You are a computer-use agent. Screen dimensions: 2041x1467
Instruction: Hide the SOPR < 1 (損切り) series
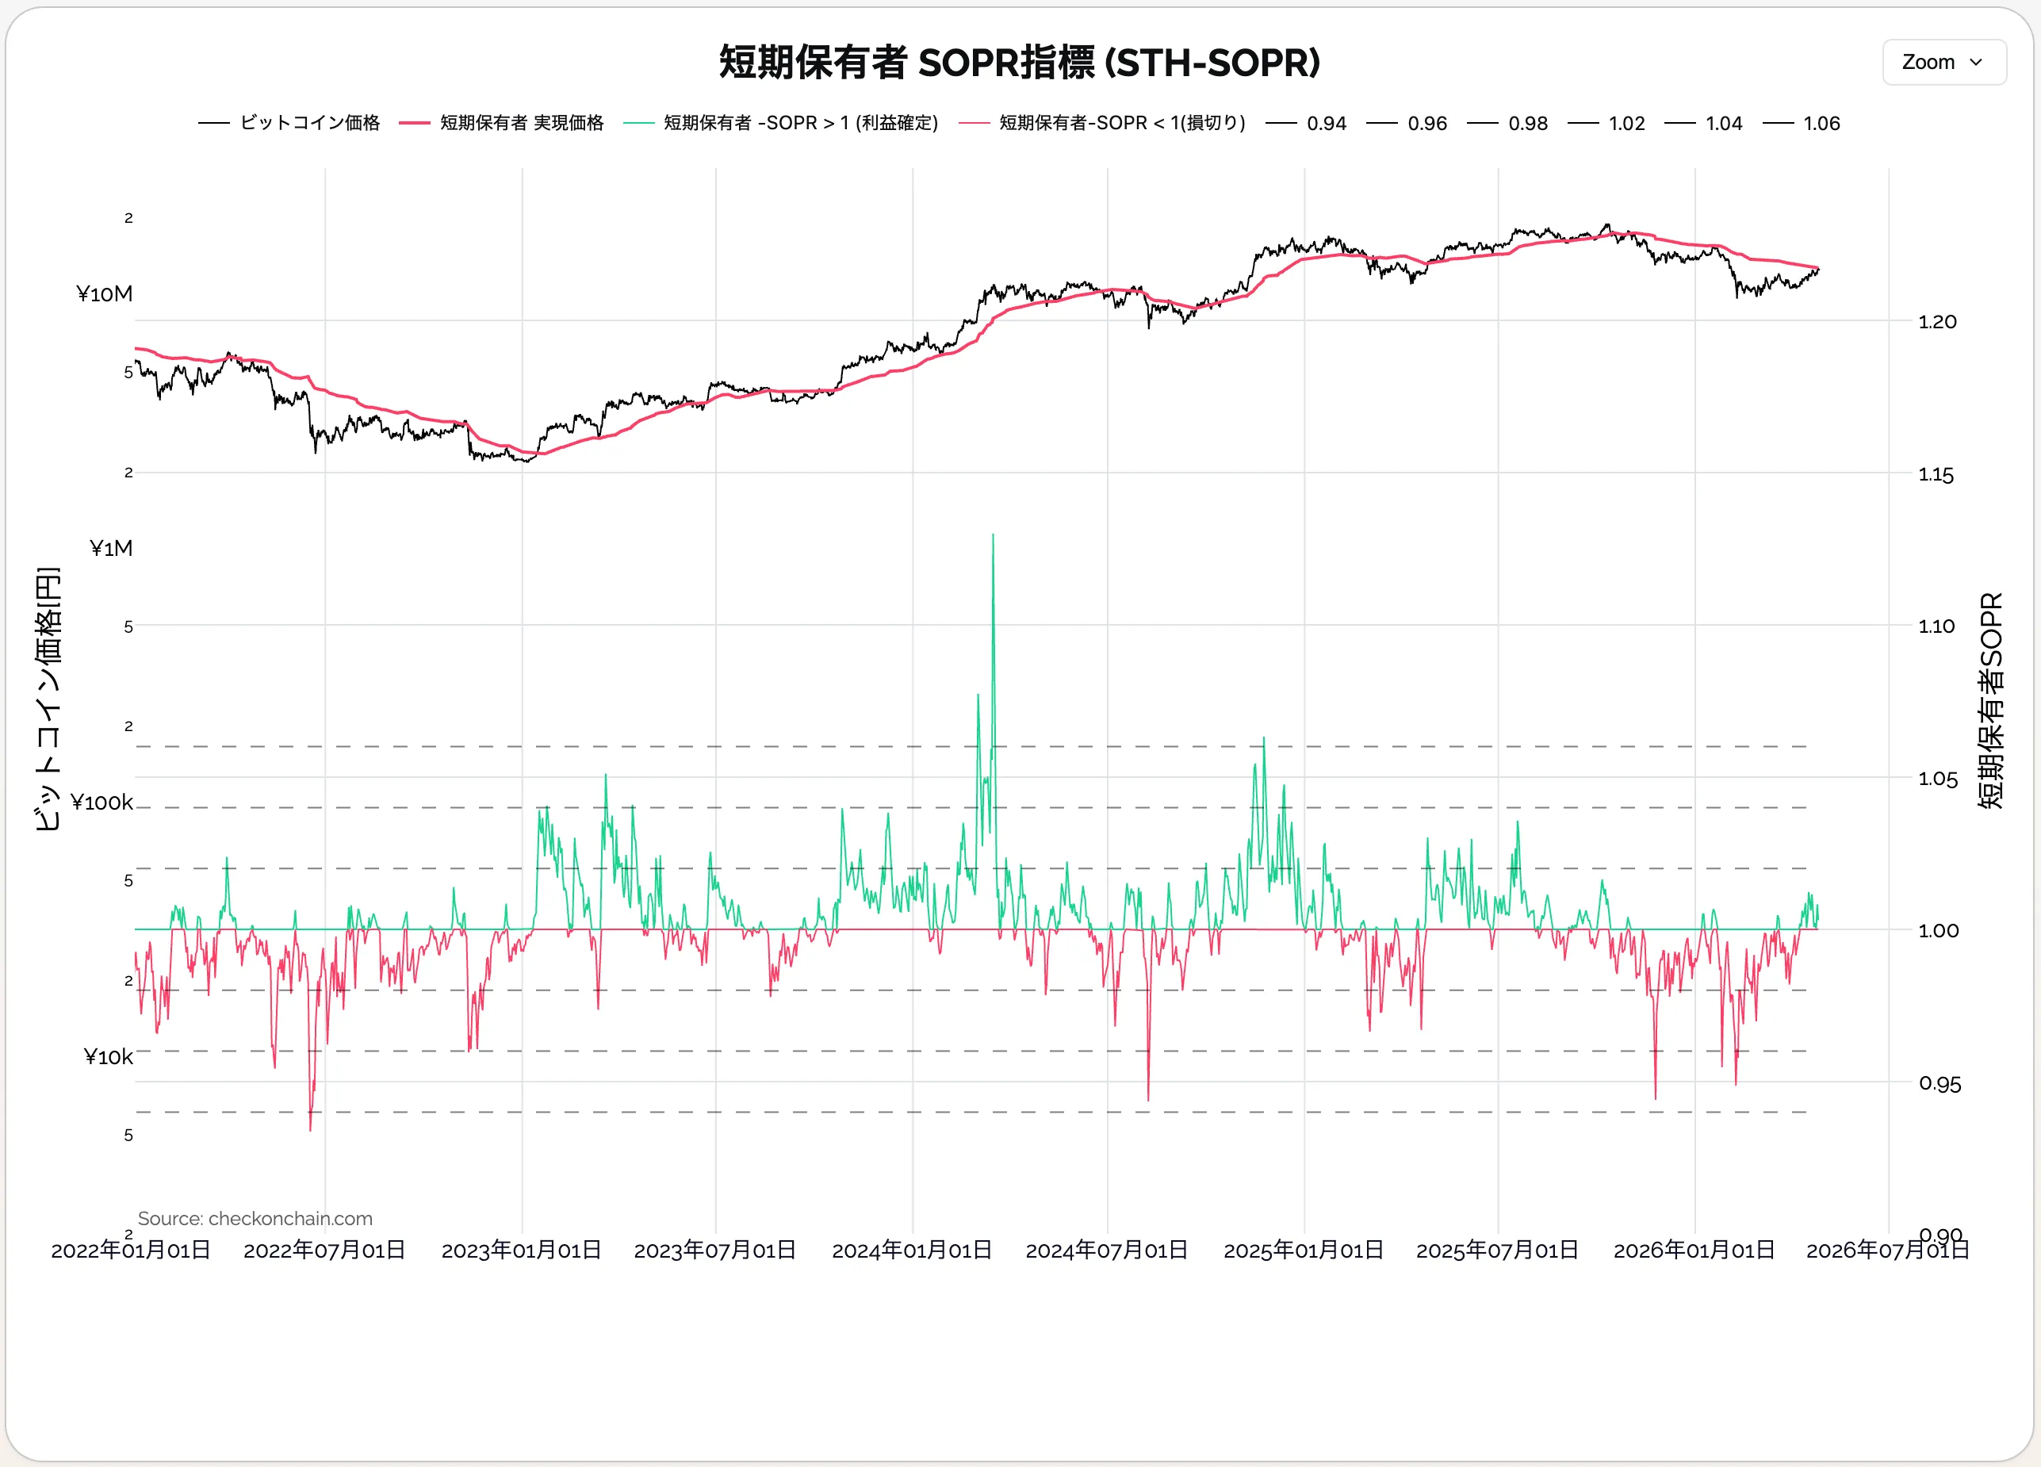point(1121,122)
